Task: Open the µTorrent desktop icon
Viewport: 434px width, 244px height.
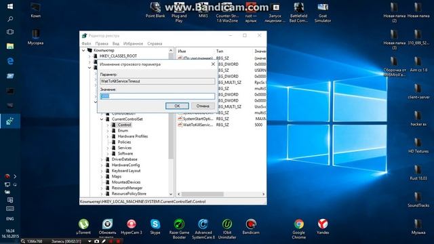Action: click(x=83, y=227)
